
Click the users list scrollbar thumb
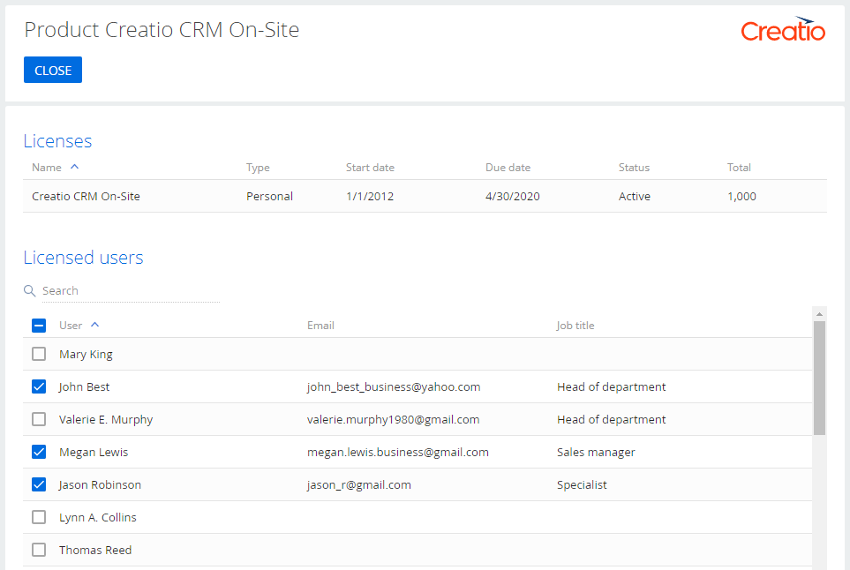pyautogui.click(x=819, y=378)
